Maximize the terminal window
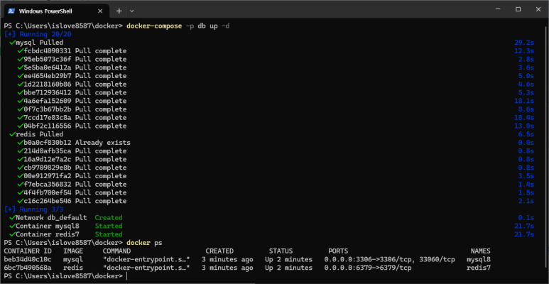The image size is (549, 284). click(518, 9)
